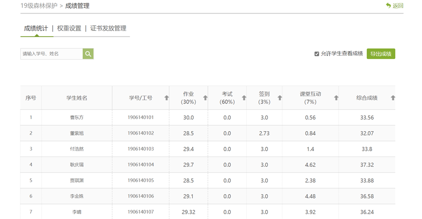Toggle 允许学生查看成绩 checkbox
Image resolution: width=422 pixels, height=219 pixels.
[x=317, y=54]
